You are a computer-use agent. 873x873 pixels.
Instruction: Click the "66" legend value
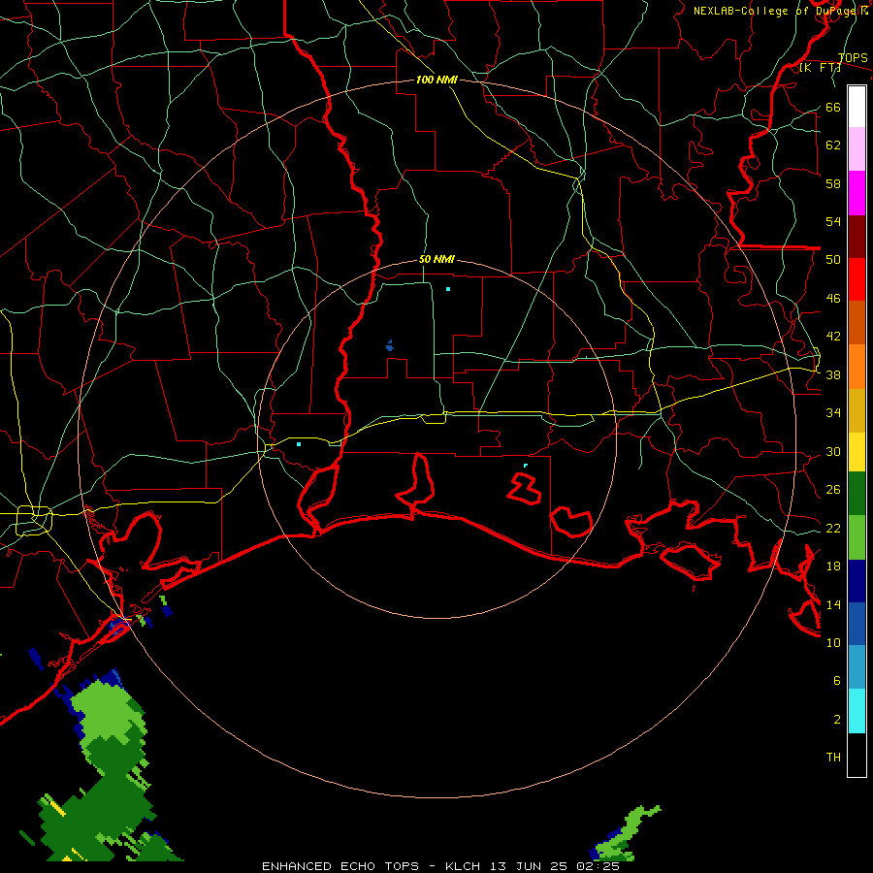tap(833, 108)
